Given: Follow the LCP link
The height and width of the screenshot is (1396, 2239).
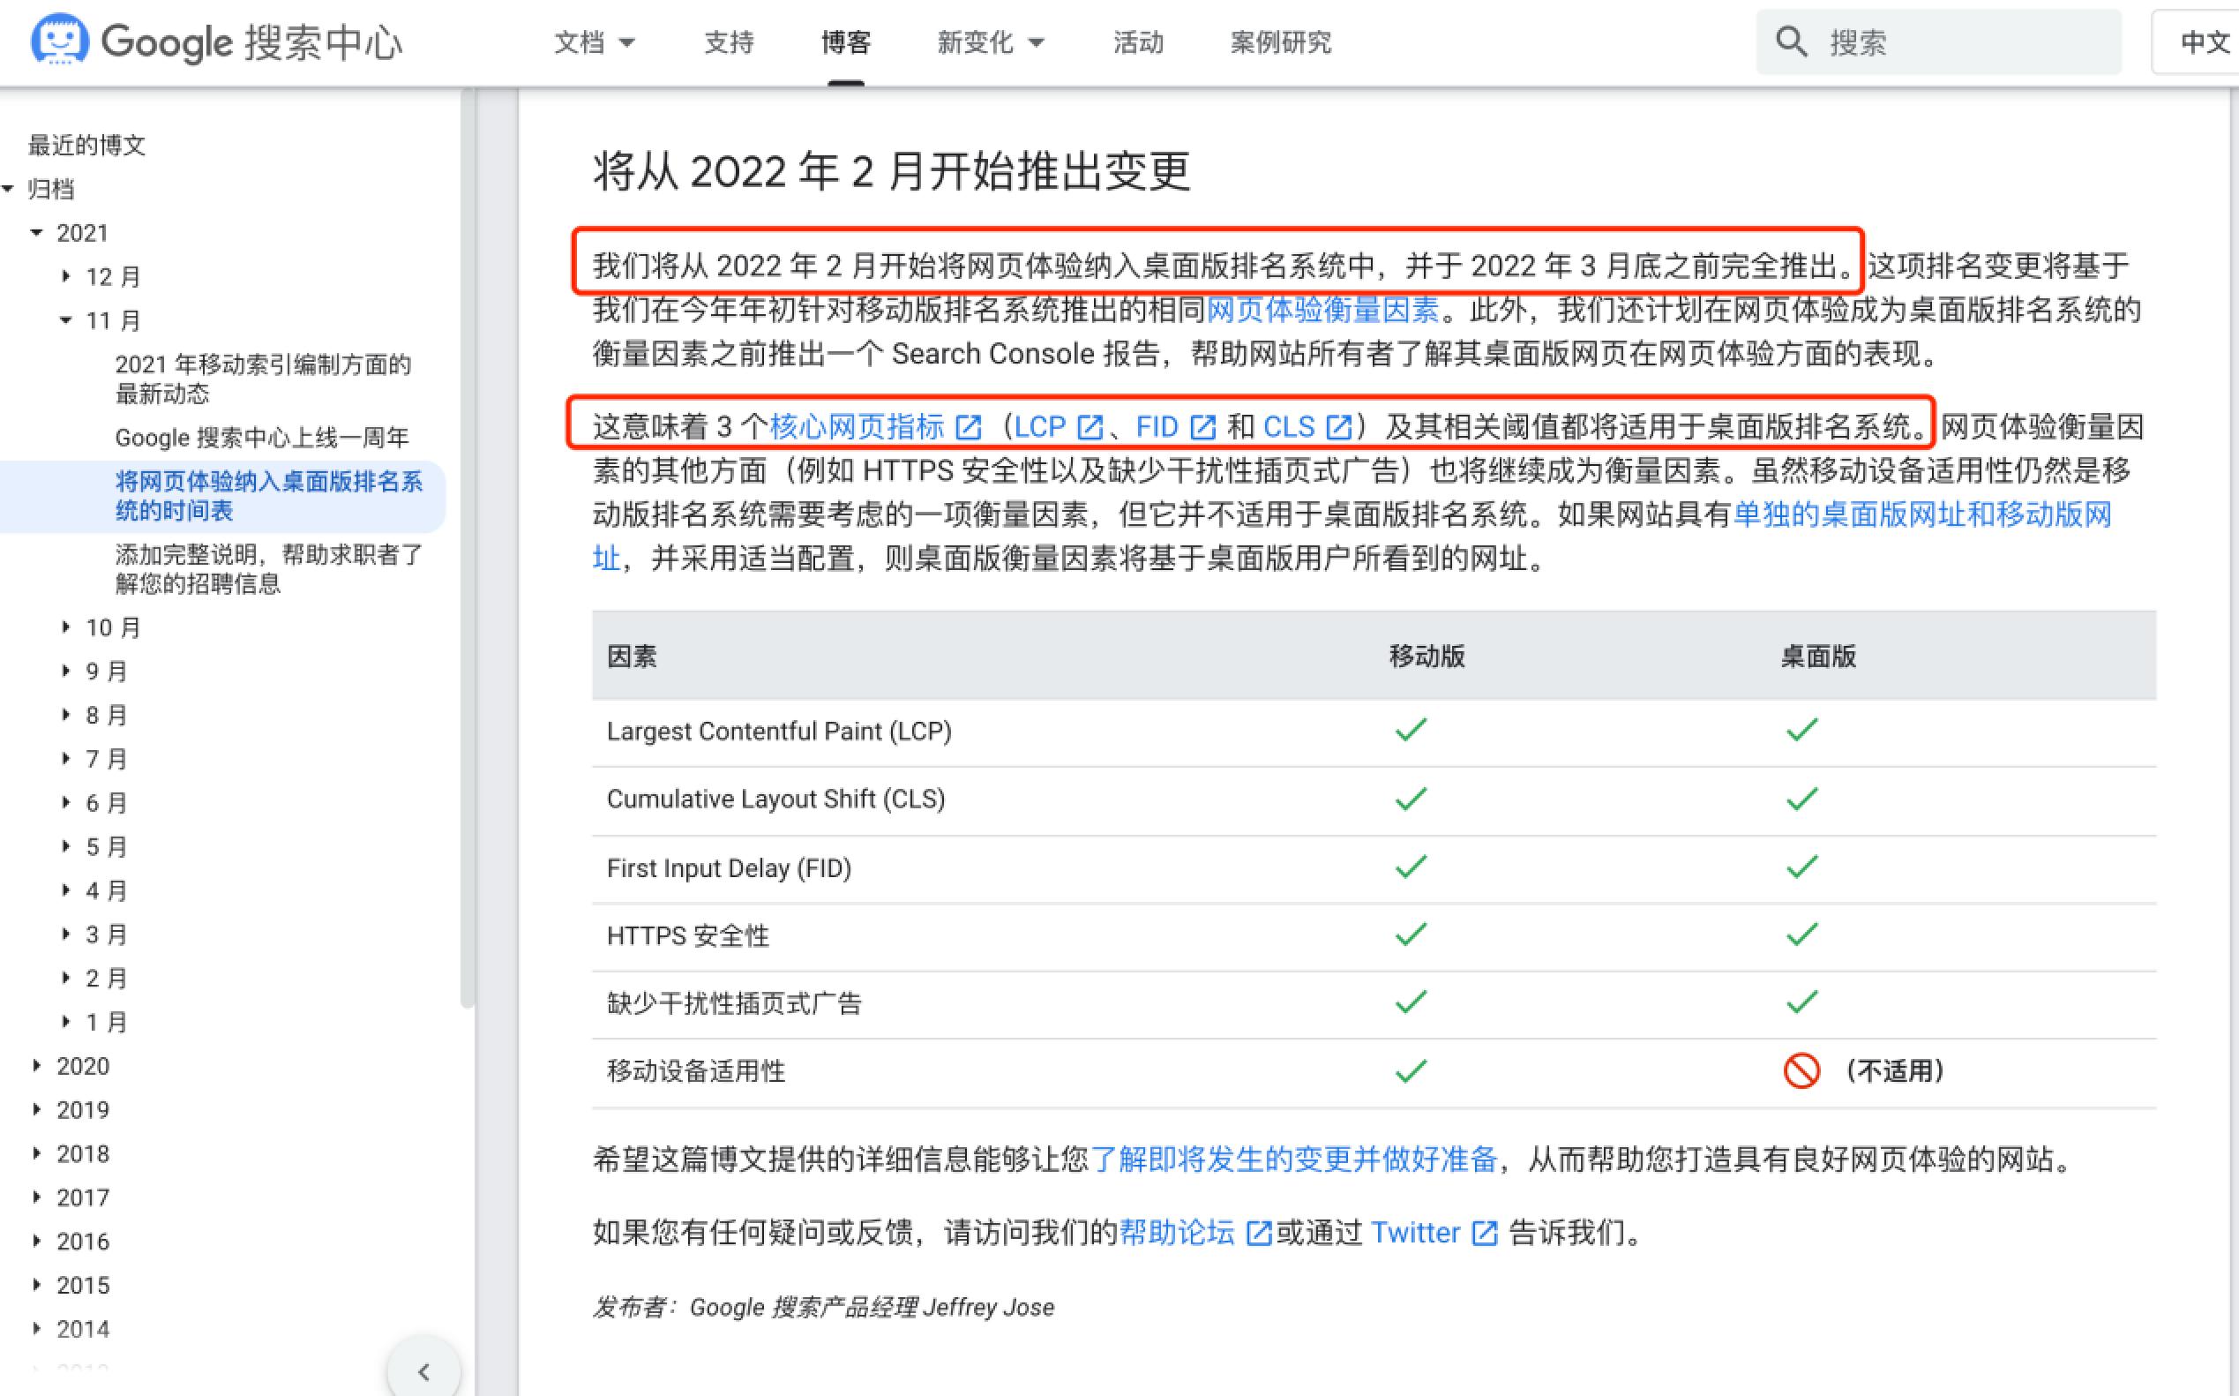Looking at the screenshot, I should 1040,426.
